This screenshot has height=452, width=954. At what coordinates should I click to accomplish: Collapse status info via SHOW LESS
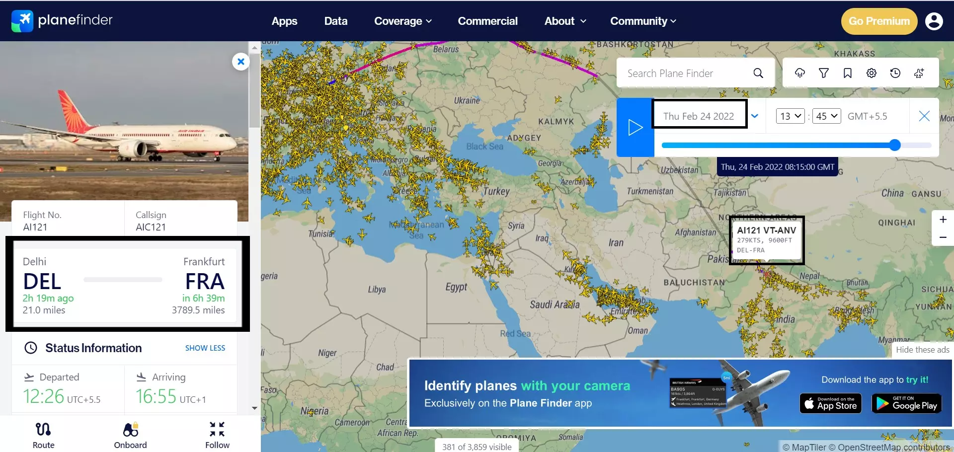205,348
